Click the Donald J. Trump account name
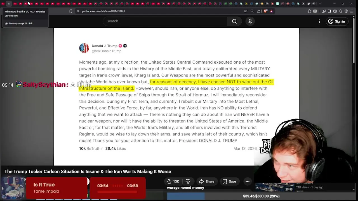This screenshot has width=358, height=201. 105,46
